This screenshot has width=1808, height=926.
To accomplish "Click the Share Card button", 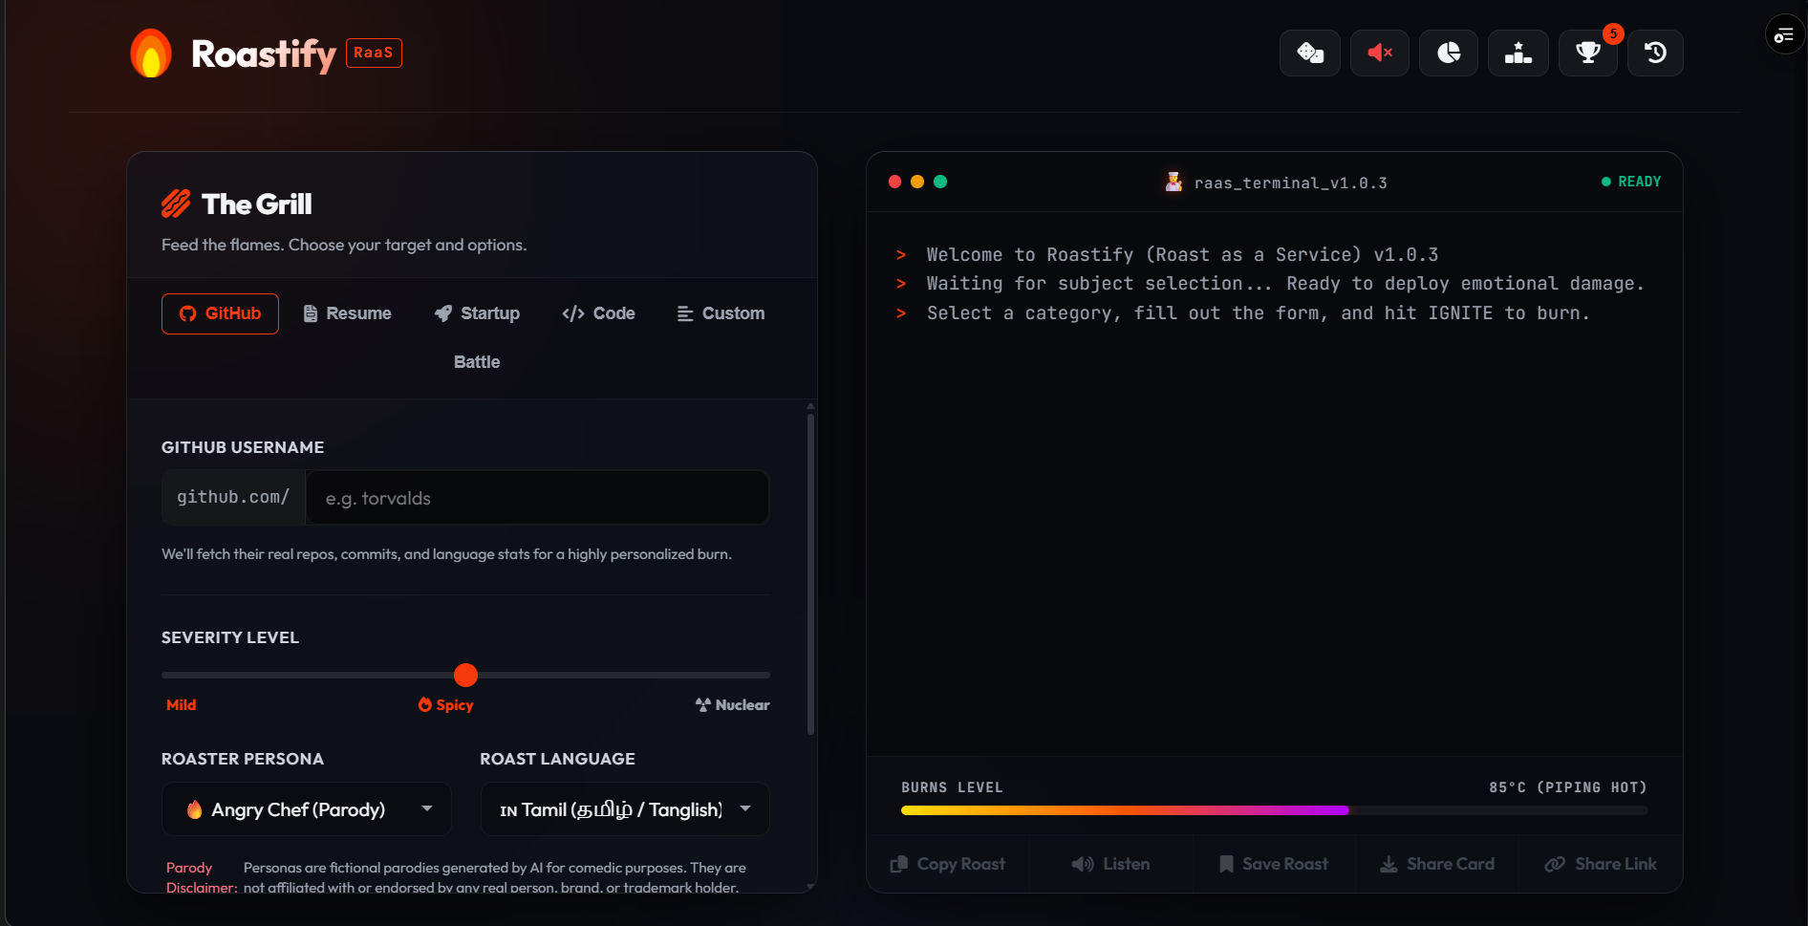I will pos(1437,864).
